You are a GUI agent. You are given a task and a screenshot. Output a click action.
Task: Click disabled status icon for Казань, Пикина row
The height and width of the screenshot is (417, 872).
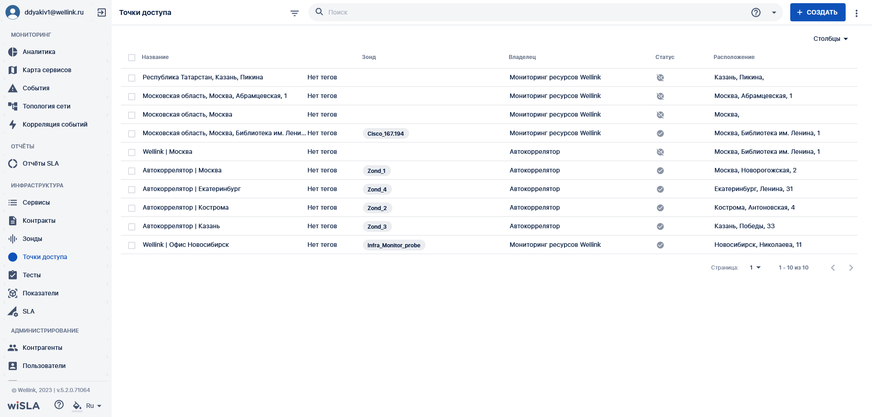[660, 78]
